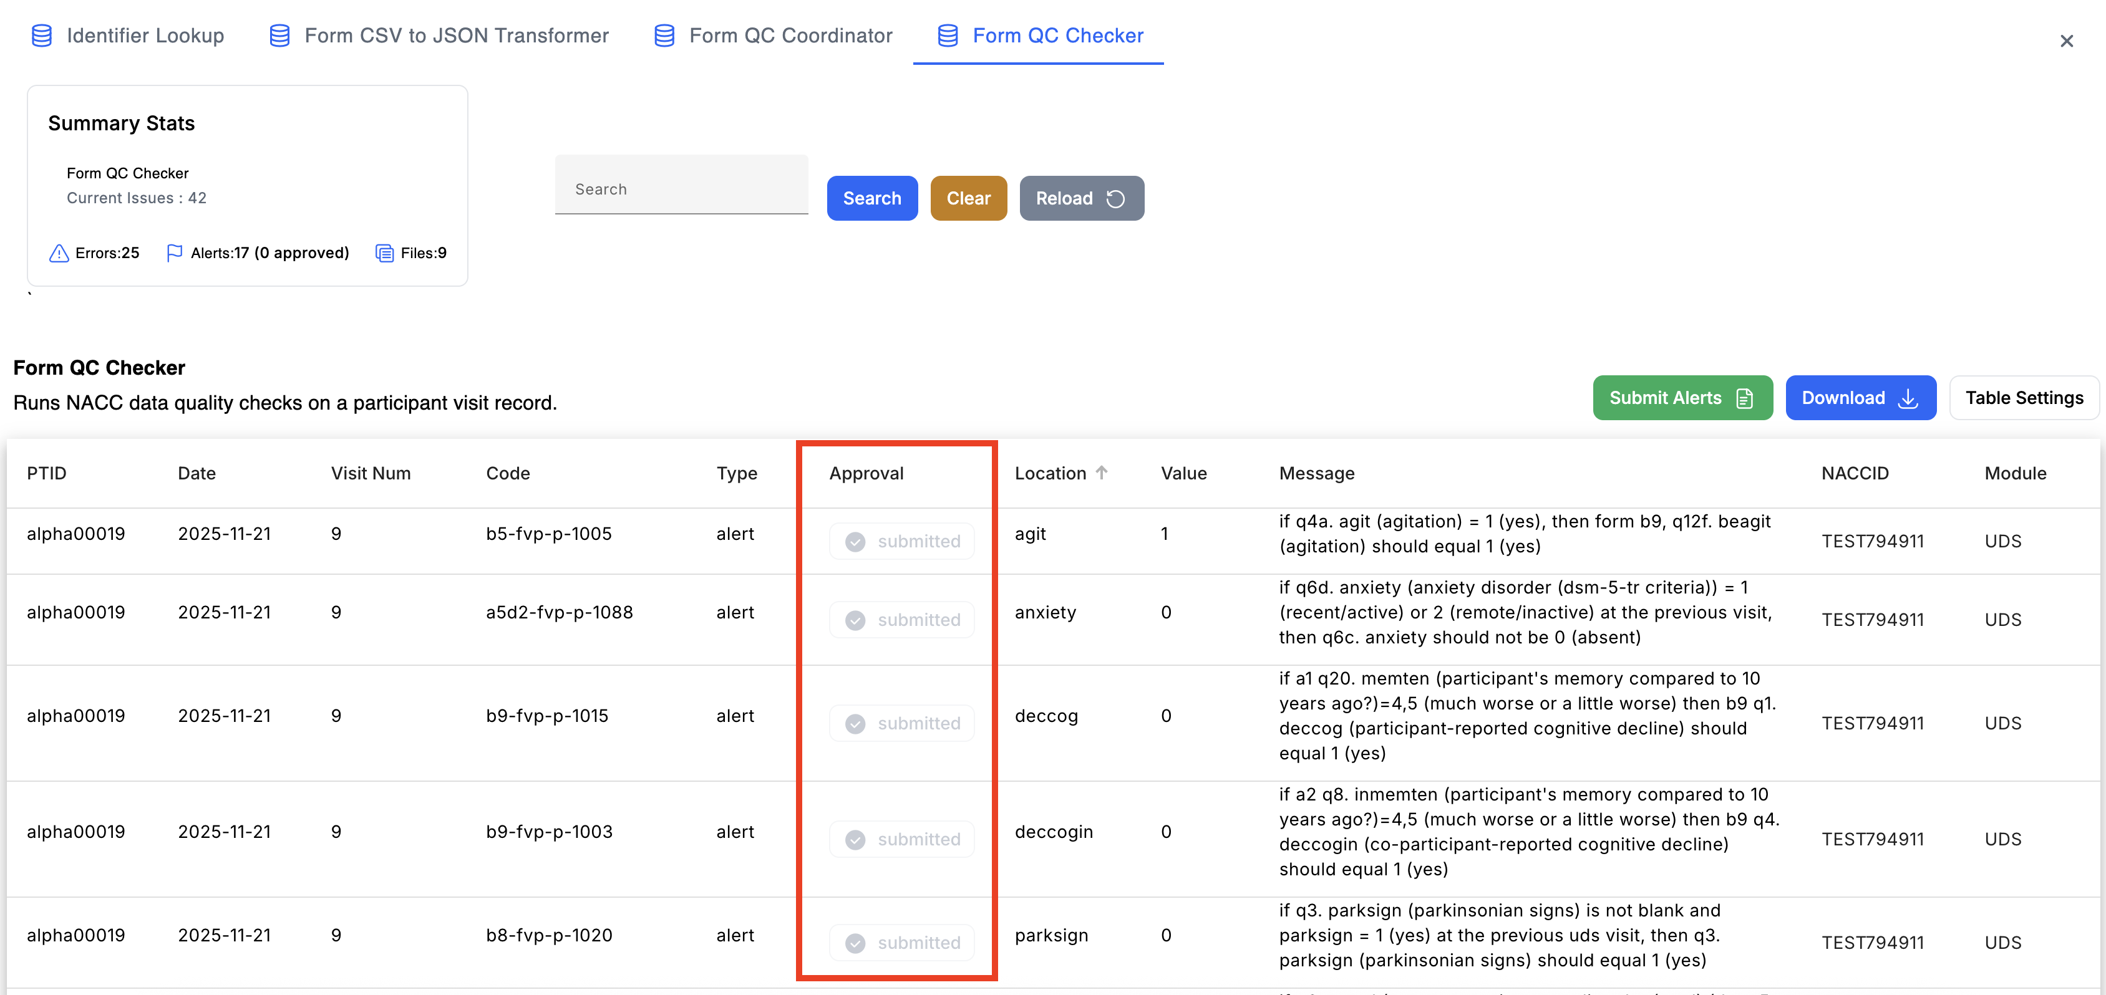
Task: Click the anxiety location cell
Action: (1045, 613)
